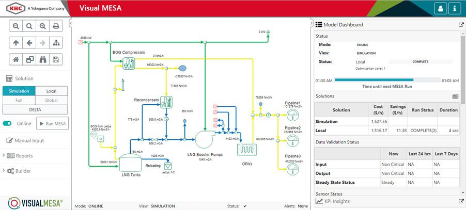
Task: Click the binoculars find icon
Action: (x=42, y=59)
